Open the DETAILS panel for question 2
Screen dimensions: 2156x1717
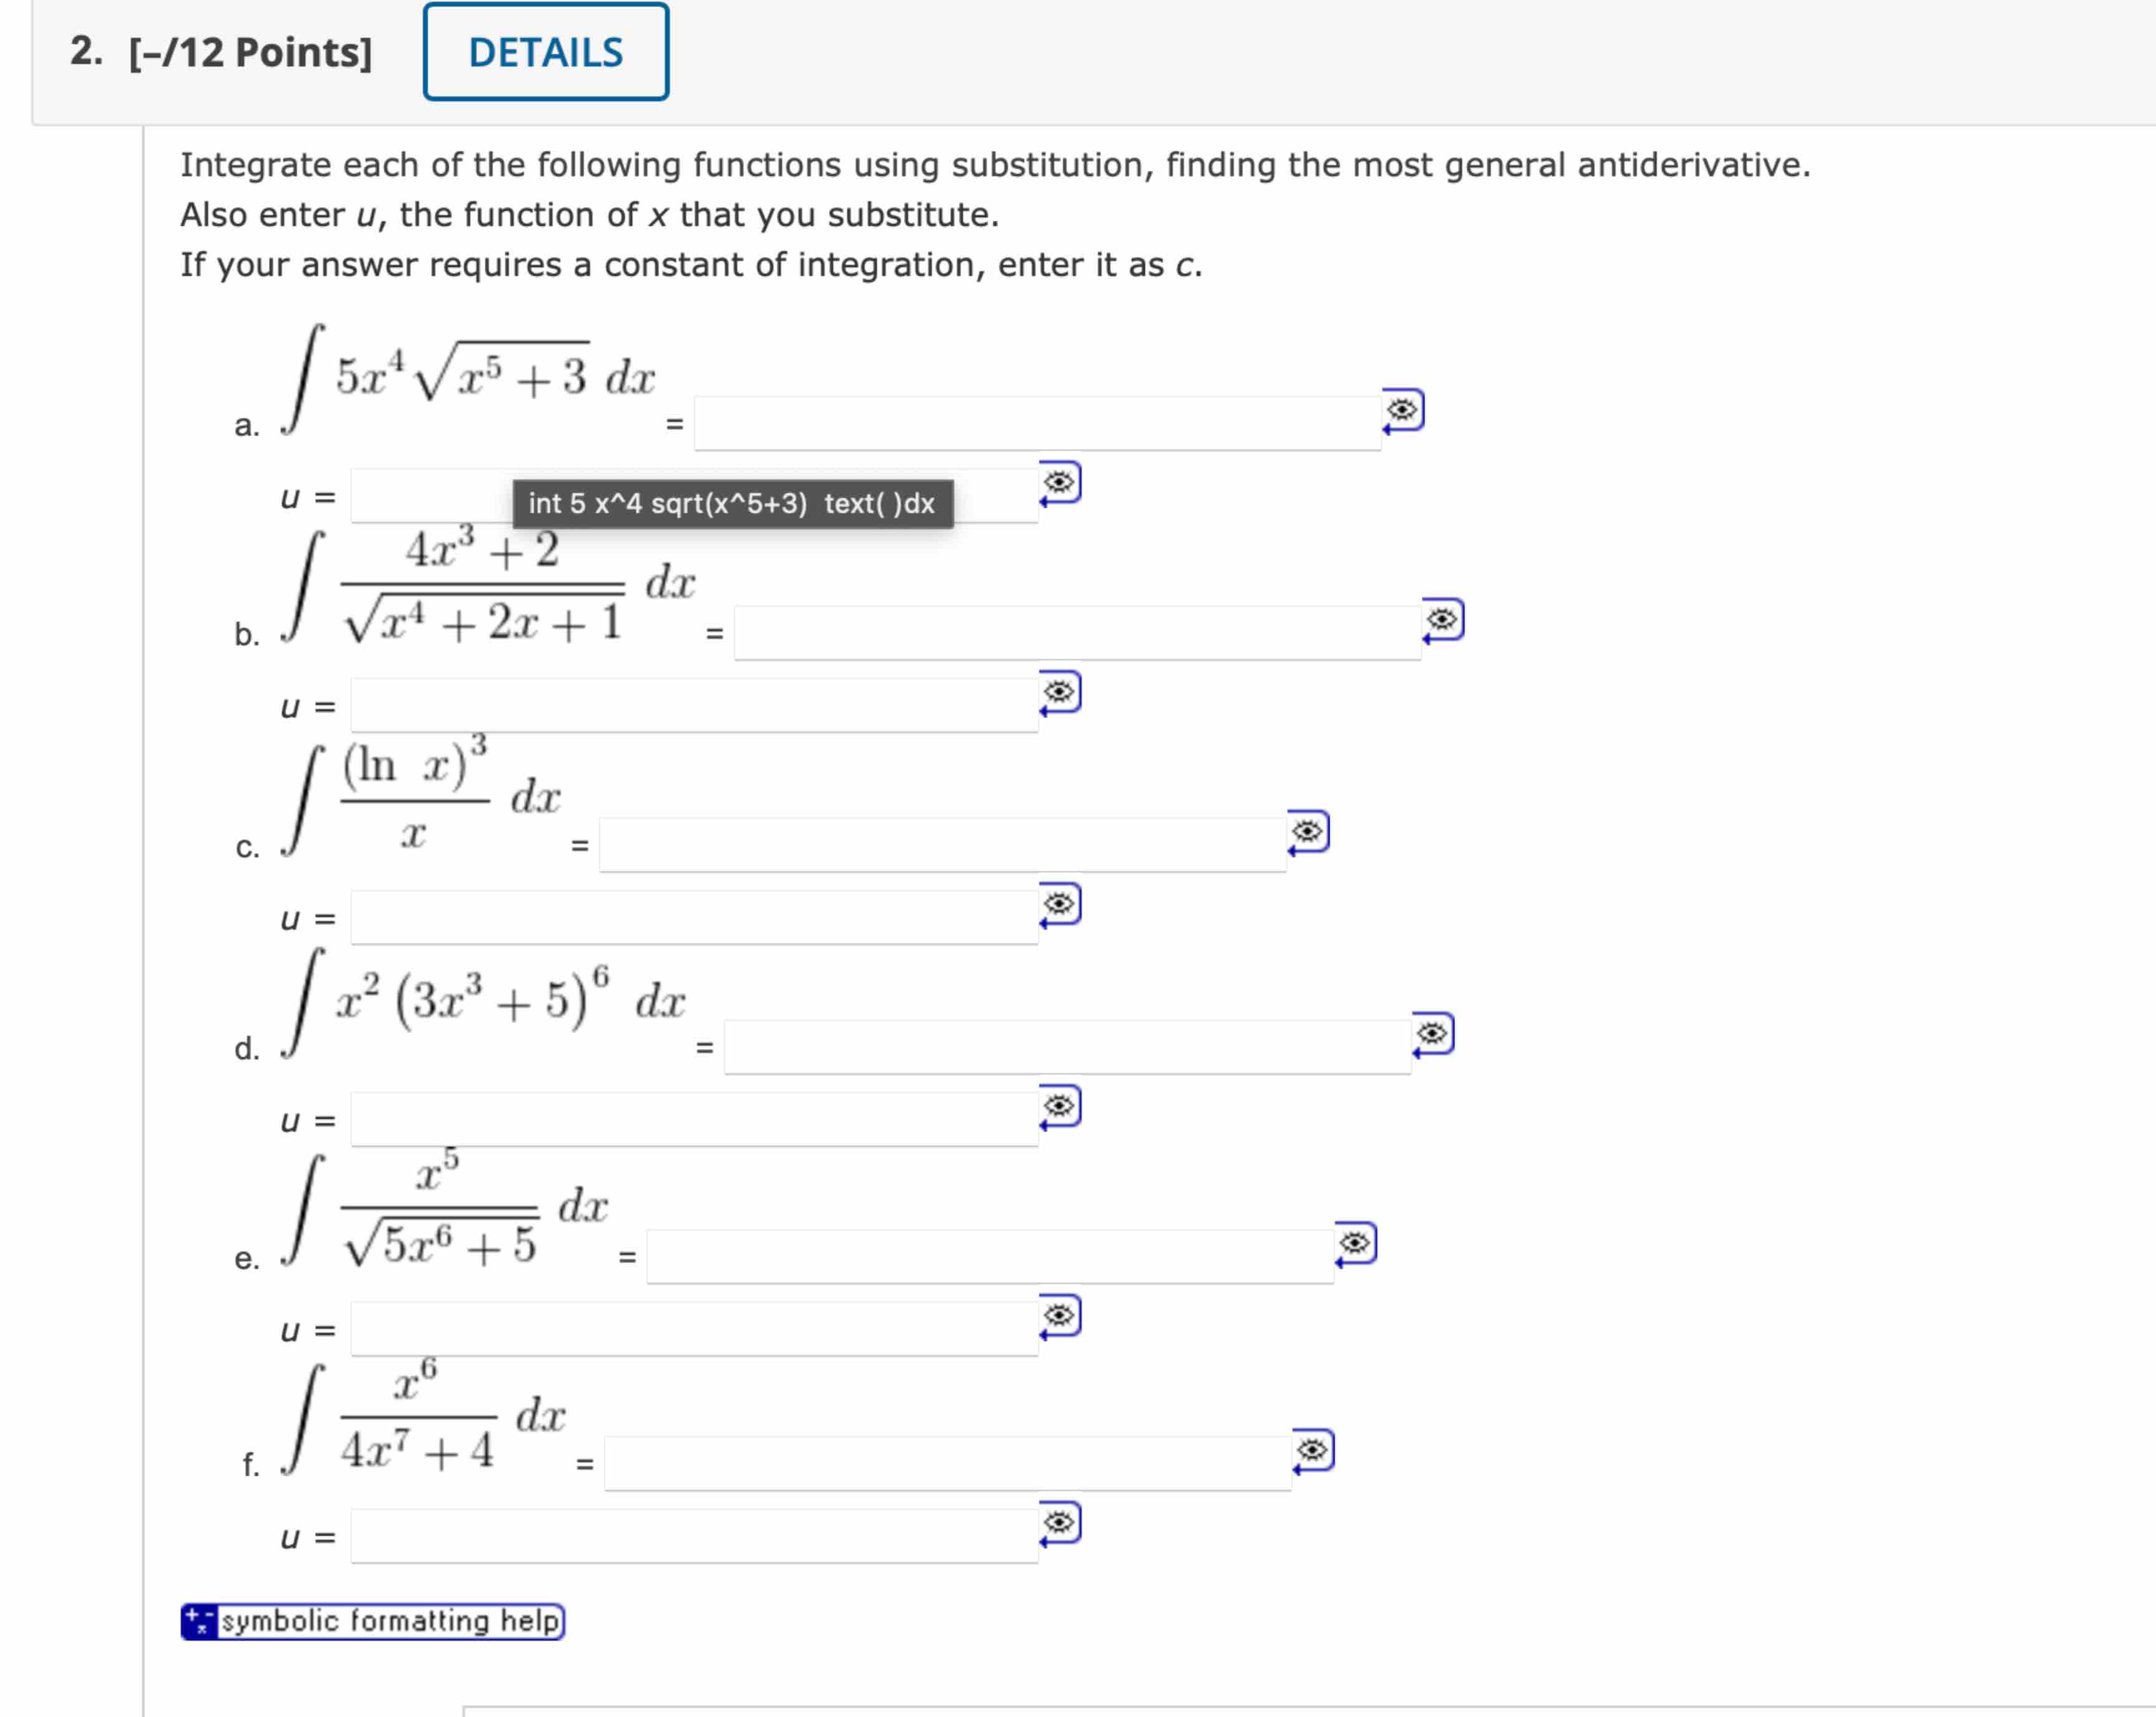[545, 52]
